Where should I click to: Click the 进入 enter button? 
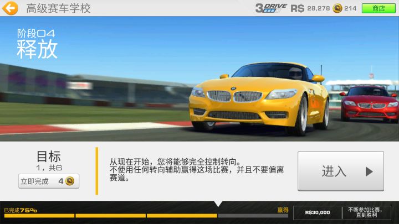341,171
